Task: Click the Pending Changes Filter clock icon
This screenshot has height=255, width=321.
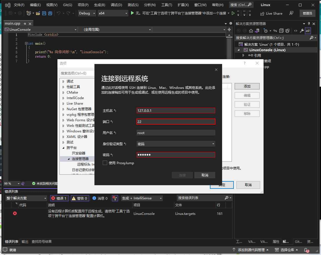Action: (265, 31)
